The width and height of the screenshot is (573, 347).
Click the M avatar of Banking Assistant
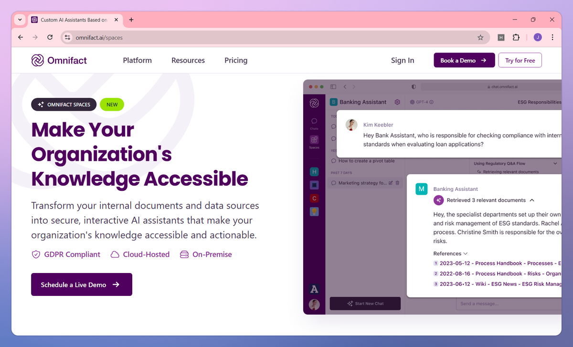pyautogui.click(x=421, y=189)
